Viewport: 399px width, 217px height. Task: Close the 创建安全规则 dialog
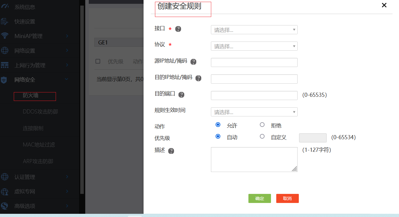(x=384, y=5)
